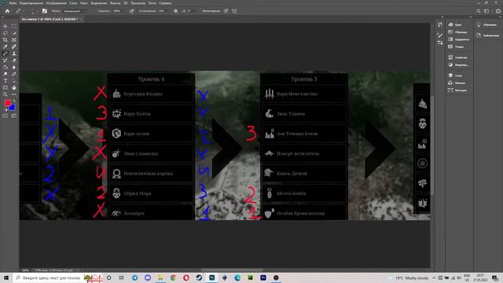
Task: Open the Изображение menu
Action: 56,3
